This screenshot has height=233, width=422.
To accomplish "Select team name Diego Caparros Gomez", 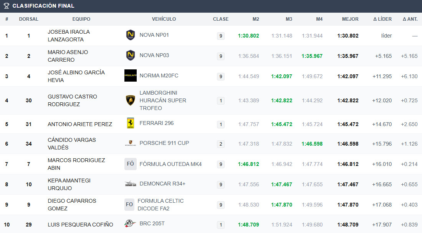I will tap(72, 205).
